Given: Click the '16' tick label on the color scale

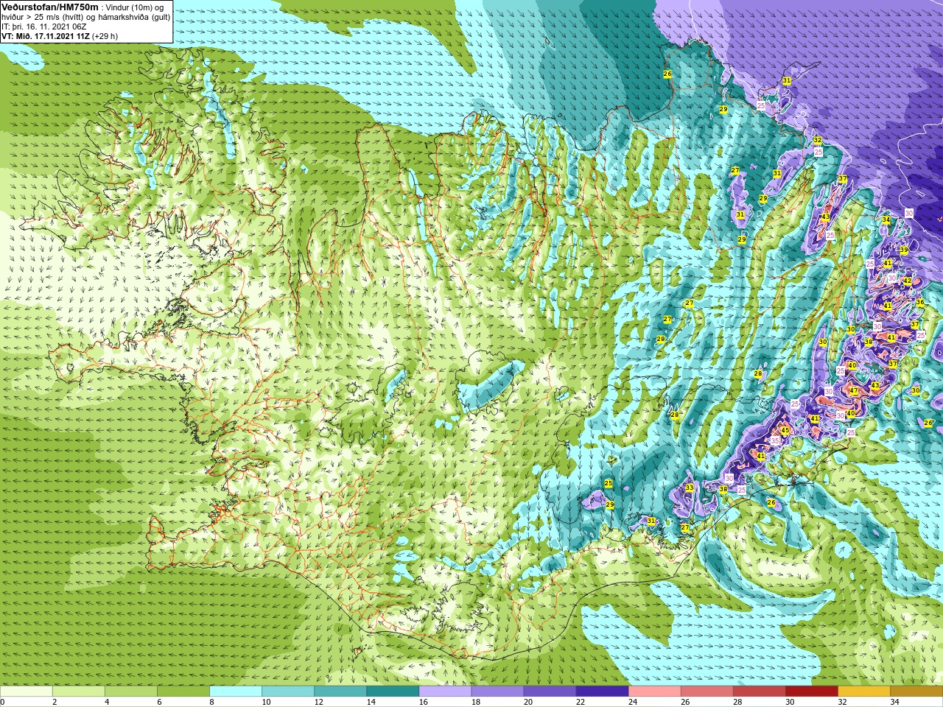Looking at the screenshot, I should click(423, 702).
